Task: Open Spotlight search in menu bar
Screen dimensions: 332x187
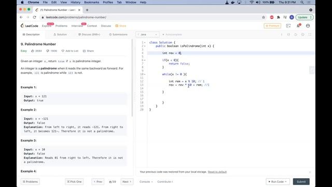Action: pyautogui.click(x=302, y=2)
